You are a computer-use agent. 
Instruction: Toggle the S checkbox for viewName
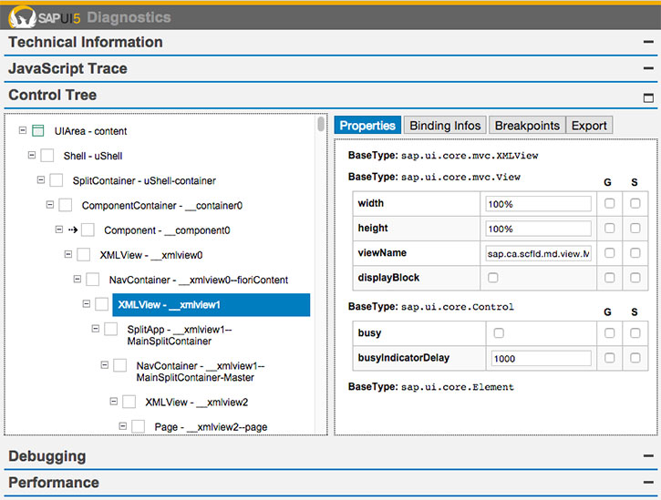pos(635,253)
